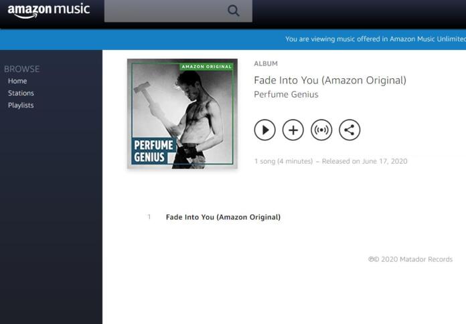Click the Perfume Genius album cover
Screen dimensions: 466x324
[x=182, y=114]
